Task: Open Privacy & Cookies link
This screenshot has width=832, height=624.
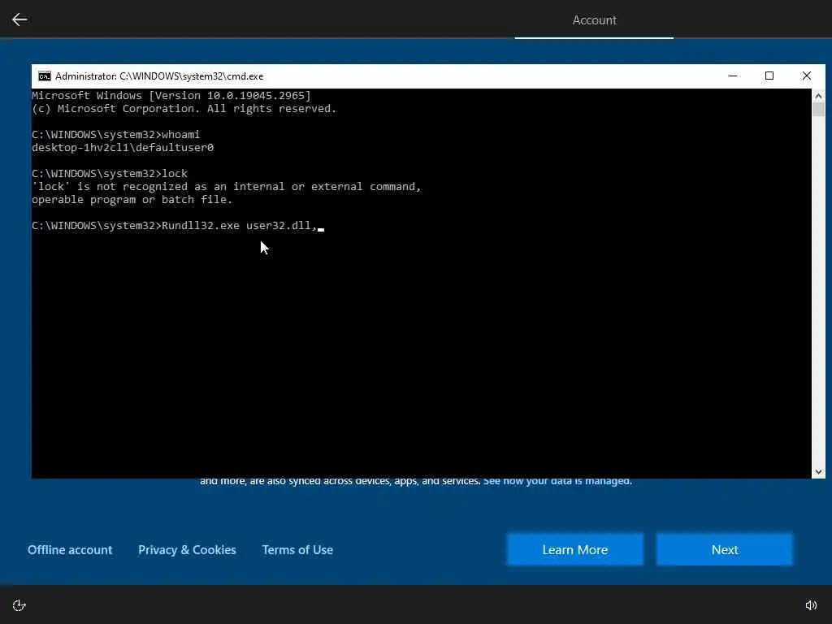Action: coord(187,550)
